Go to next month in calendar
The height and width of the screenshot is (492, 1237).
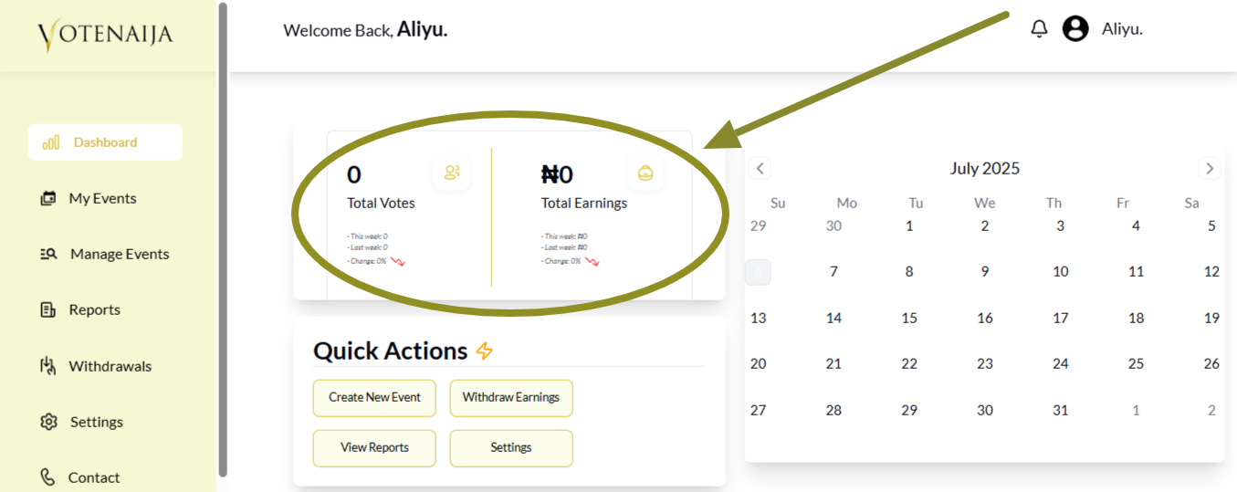(x=1210, y=168)
